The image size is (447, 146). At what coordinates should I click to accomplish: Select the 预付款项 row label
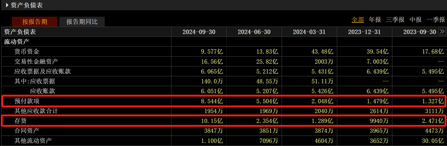point(27,101)
